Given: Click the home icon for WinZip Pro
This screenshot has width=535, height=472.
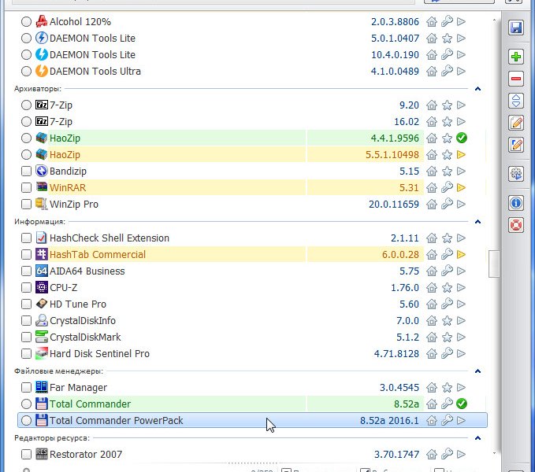Looking at the screenshot, I should (x=432, y=205).
